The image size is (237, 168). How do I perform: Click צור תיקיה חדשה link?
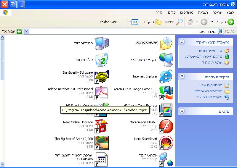coord(209,51)
